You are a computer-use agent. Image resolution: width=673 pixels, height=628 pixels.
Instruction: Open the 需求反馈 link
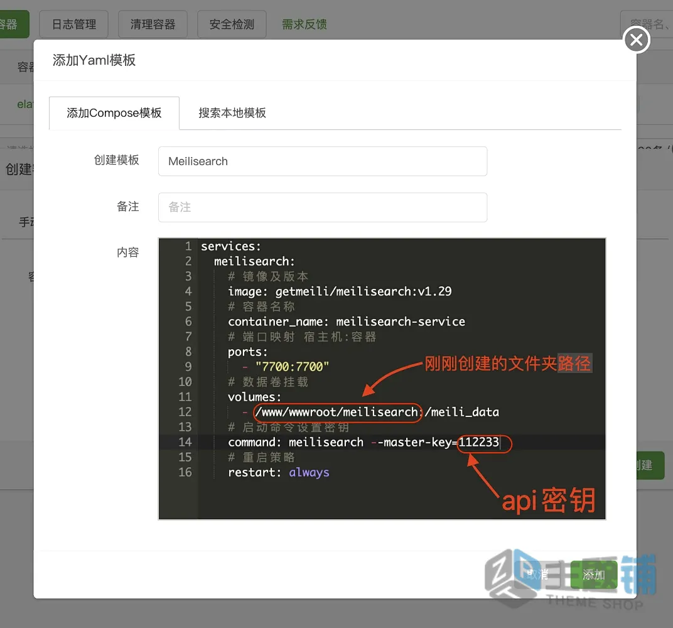point(304,24)
